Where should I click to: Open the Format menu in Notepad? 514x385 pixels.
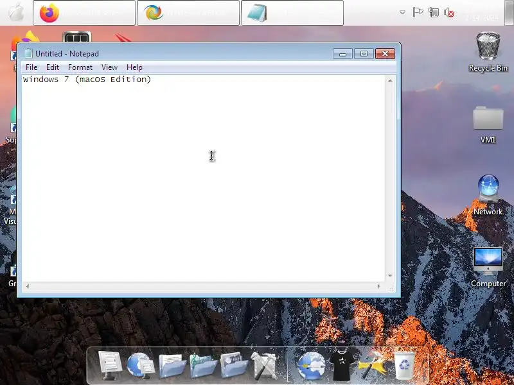tap(80, 67)
